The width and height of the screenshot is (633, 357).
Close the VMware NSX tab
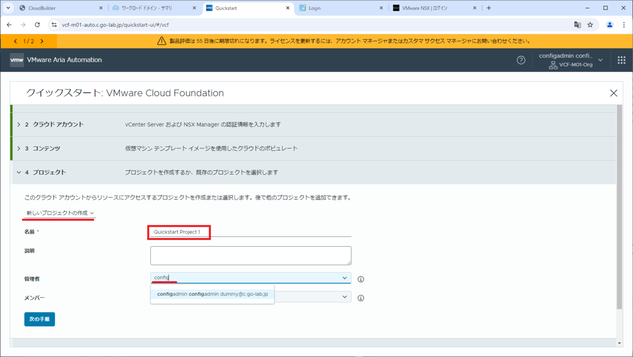pyautogui.click(x=475, y=8)
